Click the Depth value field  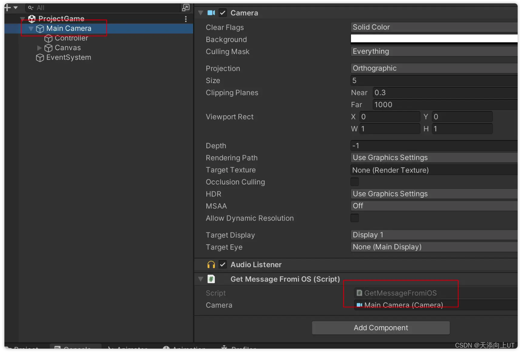[434, 145]
